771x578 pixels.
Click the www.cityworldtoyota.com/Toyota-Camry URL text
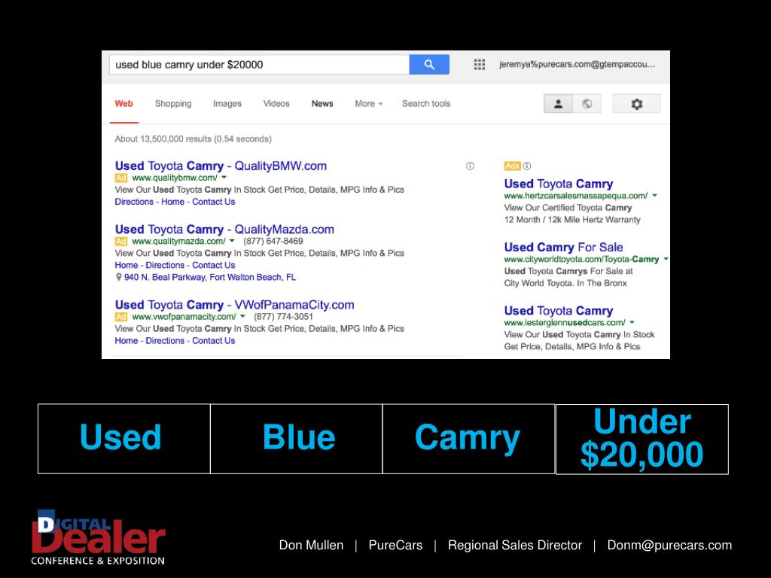[x=581, y=259]
